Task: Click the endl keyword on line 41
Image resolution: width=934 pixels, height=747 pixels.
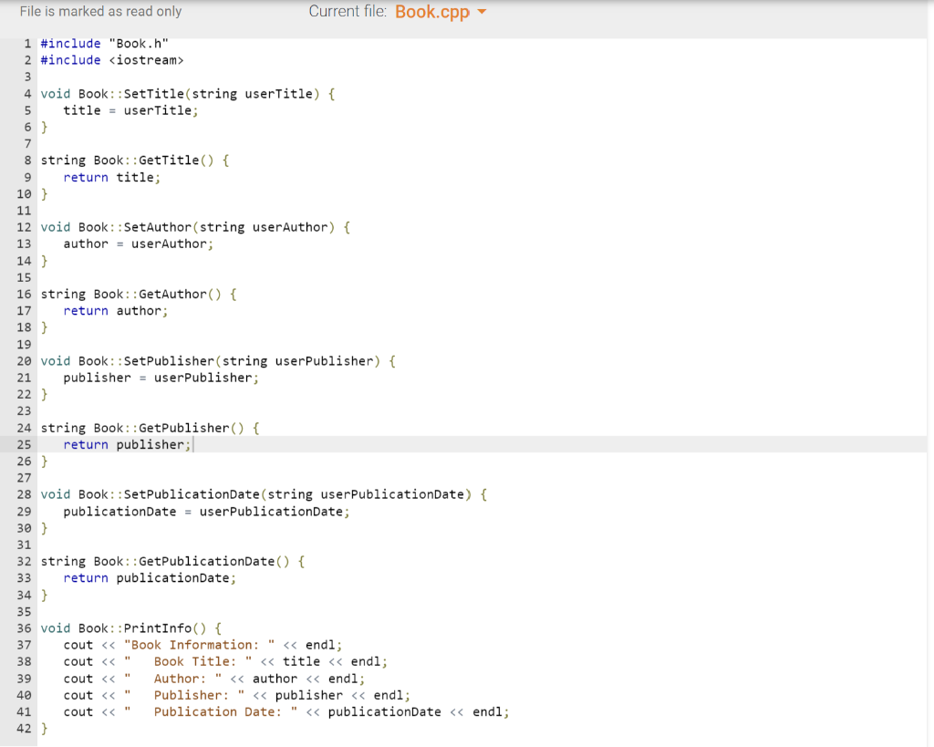Action: point(485,711)
